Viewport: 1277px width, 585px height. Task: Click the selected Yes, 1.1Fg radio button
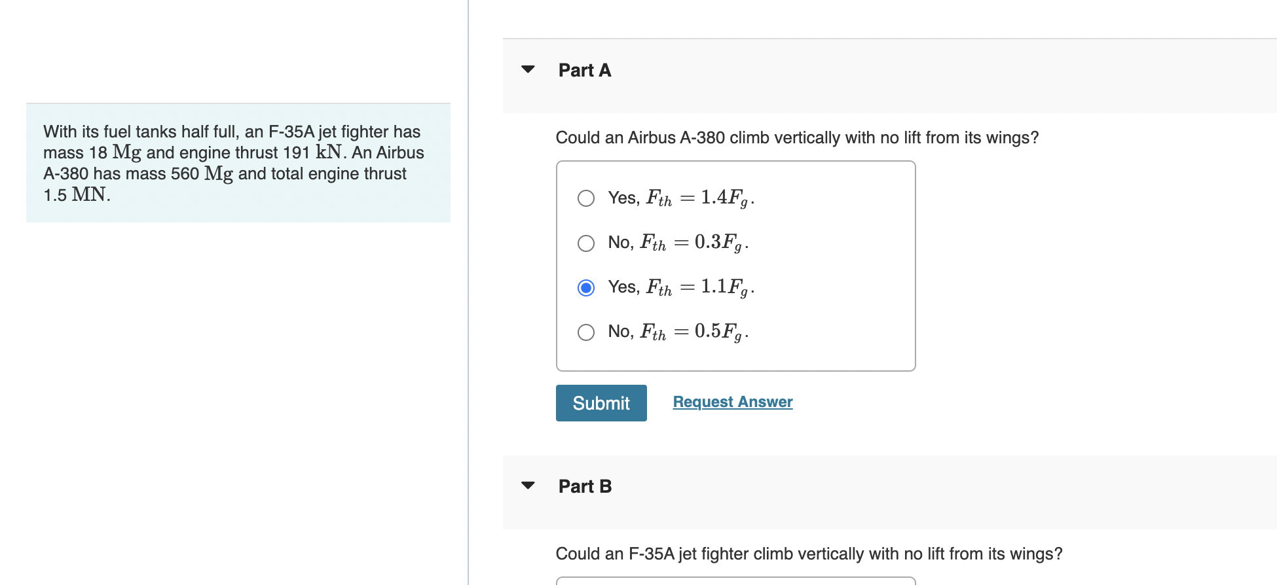(x=586, y=288)
